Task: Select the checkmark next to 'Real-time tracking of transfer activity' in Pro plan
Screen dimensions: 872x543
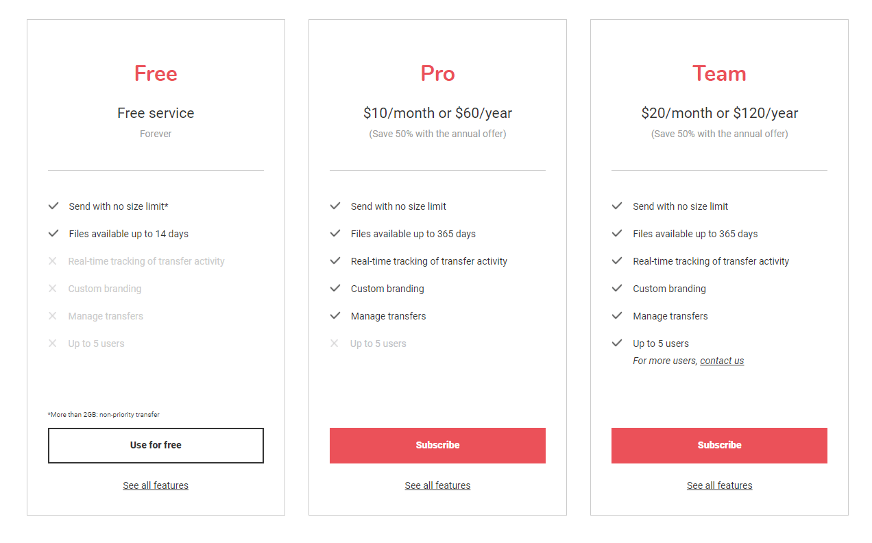Action: point(335,261)
